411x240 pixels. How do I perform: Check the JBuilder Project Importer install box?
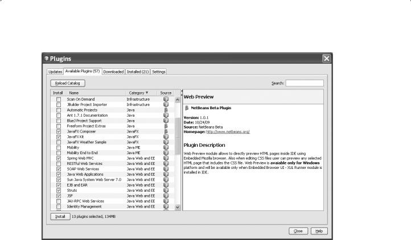(x=59, y=105)
